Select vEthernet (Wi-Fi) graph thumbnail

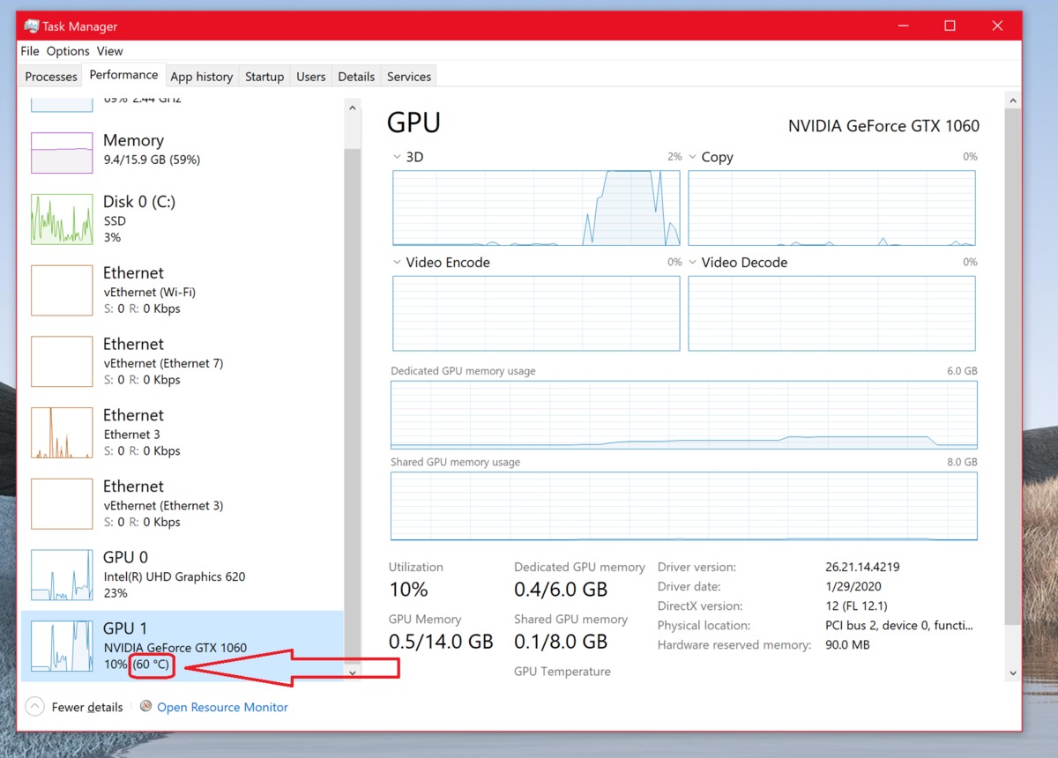(62, 290)
